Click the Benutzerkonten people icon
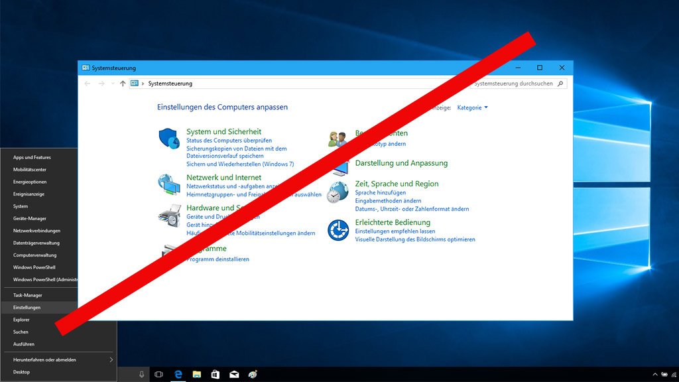 (x=338, y=139)
